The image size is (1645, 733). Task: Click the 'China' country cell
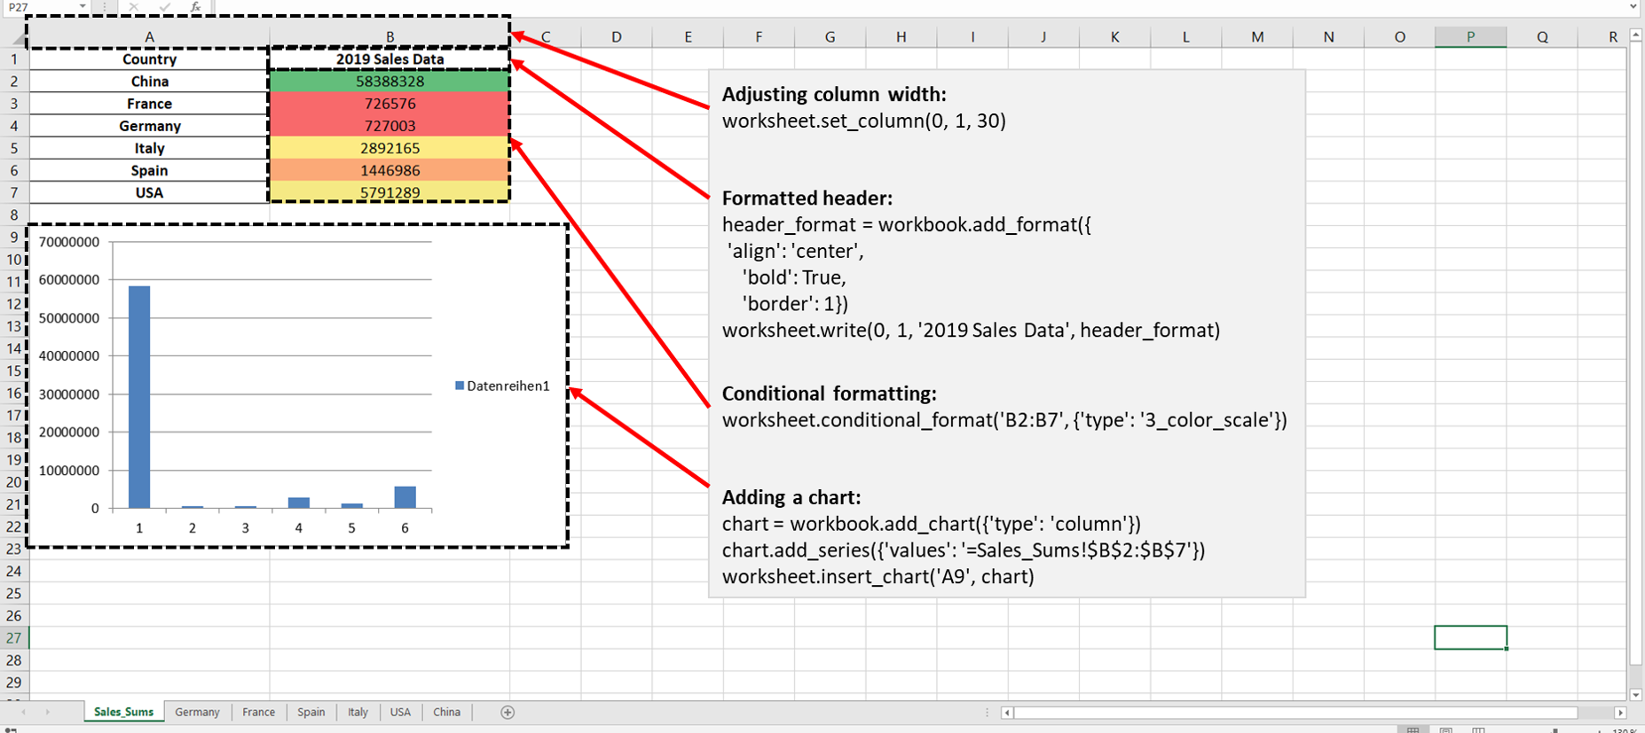[x=149, y=82]
